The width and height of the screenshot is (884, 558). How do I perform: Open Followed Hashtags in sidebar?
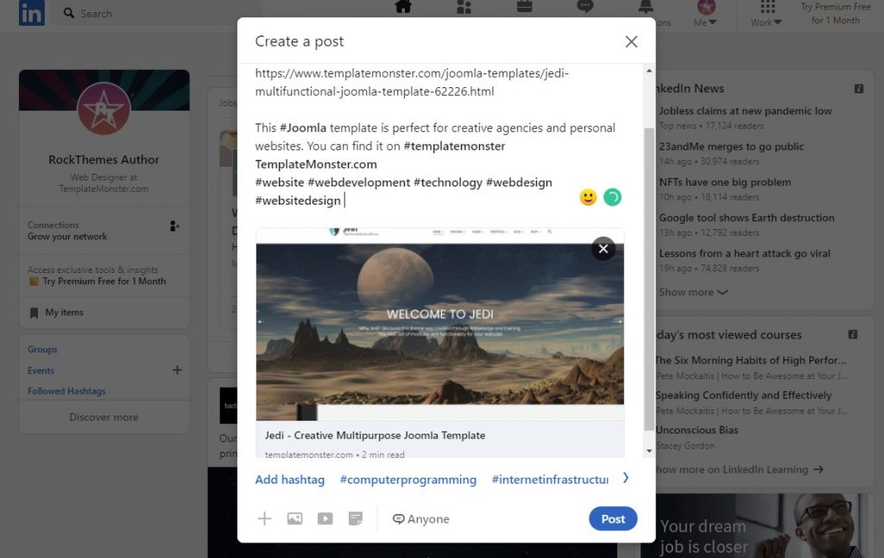point(66,391)
